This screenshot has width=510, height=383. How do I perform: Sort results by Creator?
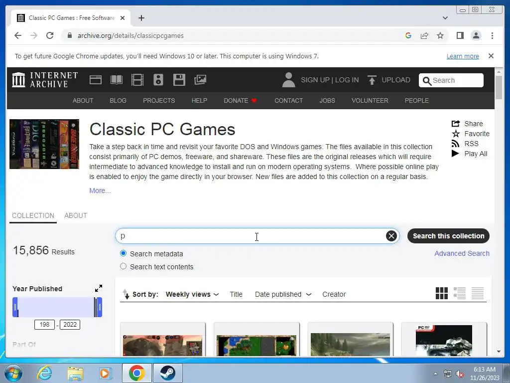click(334, 294)
